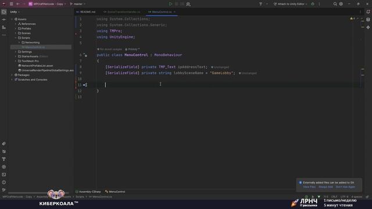Open the AI assistant sidebar icon
The image size is (372, 209).
point(368,27)
